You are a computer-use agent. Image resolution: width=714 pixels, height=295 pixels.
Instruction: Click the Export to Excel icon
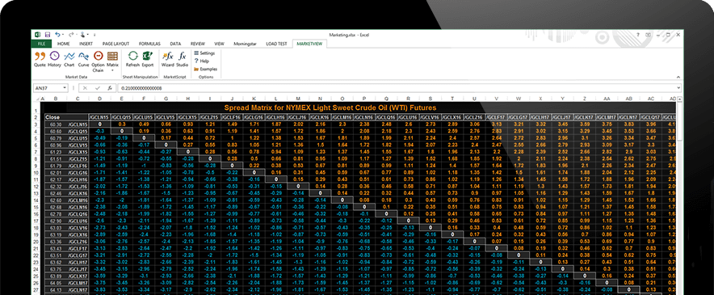(148, 59)
